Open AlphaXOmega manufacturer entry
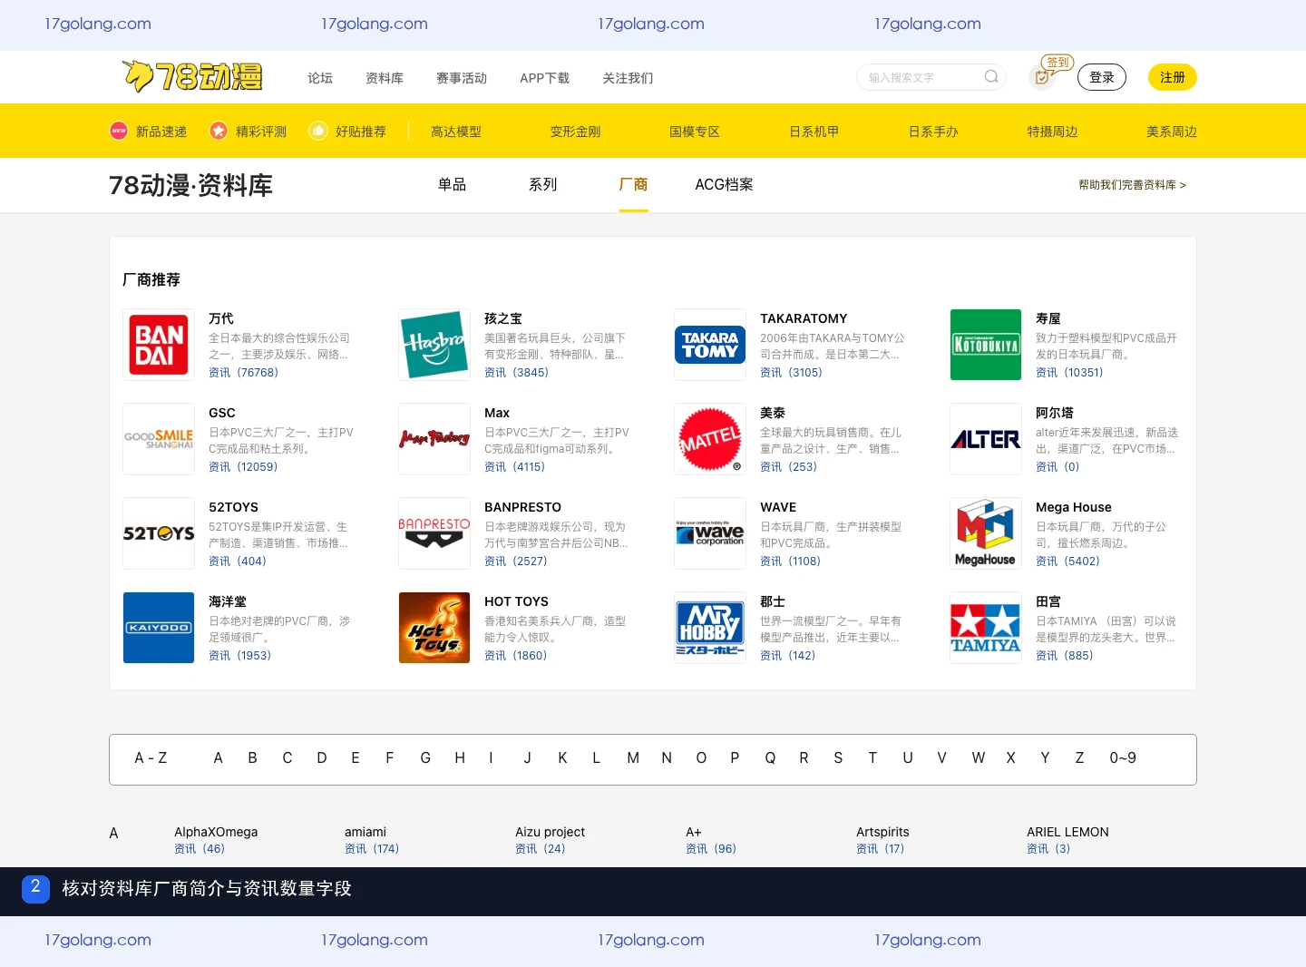The image size is (1306, 967). point(216,832)
